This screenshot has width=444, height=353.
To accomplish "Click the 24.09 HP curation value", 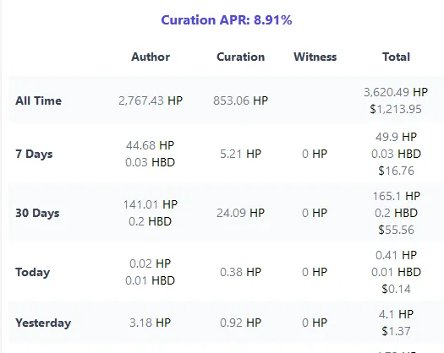I will coord(241,214).
